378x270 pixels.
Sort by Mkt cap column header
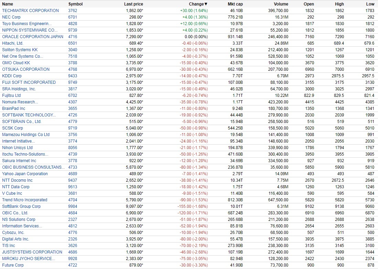coord(235,4)
